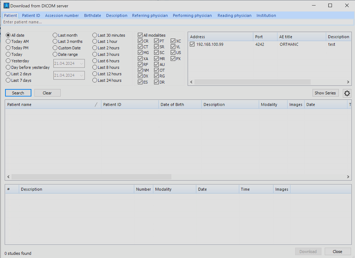This screenshot has width=355, height=258.
Task: Click the Search button
Action: tap(18, 93)
